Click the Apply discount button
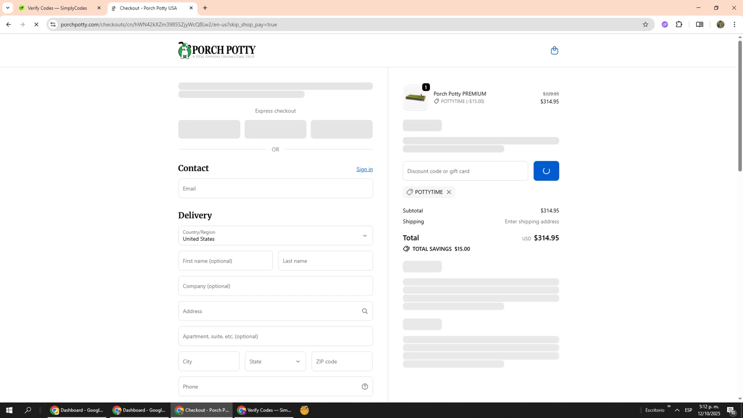The width and height of the screenshot is (743, 418). click(x=546, y=171)
